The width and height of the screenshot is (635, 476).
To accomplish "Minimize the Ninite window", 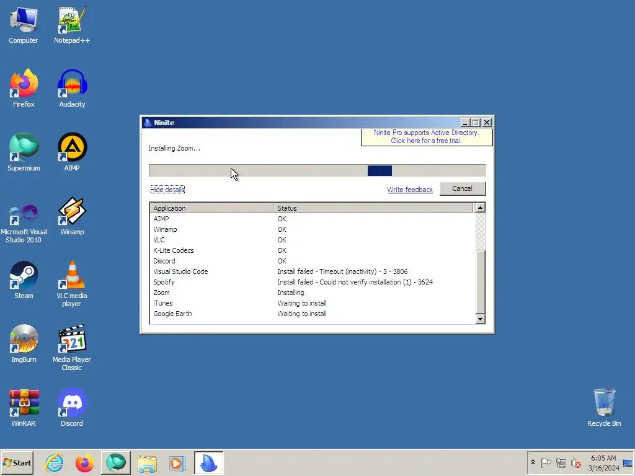I will pyautogui.click(x=465, y=123).
